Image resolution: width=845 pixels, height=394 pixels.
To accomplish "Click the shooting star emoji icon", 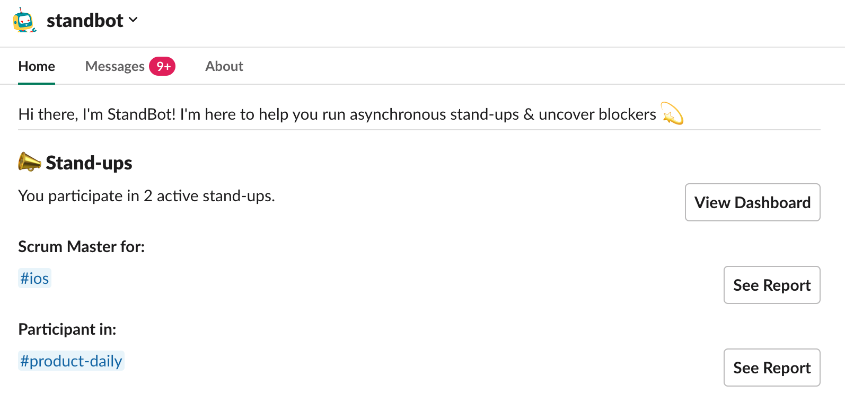I will pos(672,113).
